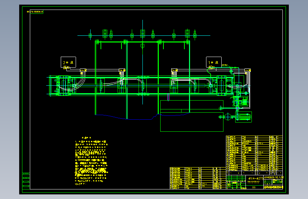Select the mirrored drawing number tag at top-left
Viewport: 308px width, 199px height.
click(35, 12)
